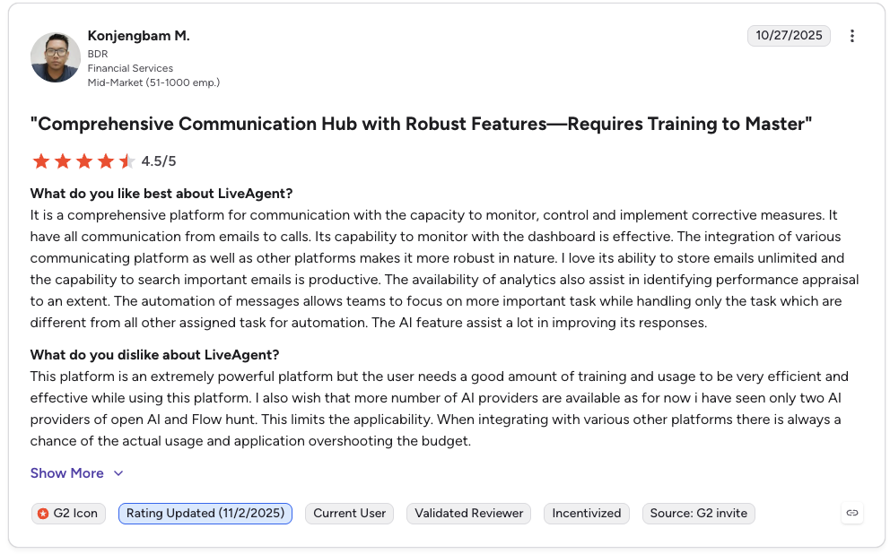Click the 'BDR' job title text
890x554 pixels.
(x=98, y=54)
